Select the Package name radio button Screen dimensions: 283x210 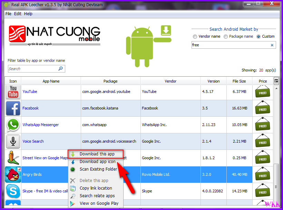(x=226, y=37)
